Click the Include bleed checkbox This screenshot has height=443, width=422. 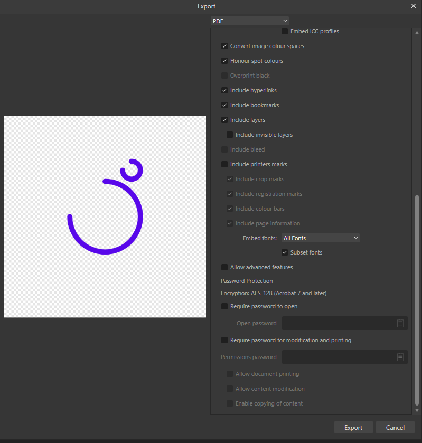point(224,149)
